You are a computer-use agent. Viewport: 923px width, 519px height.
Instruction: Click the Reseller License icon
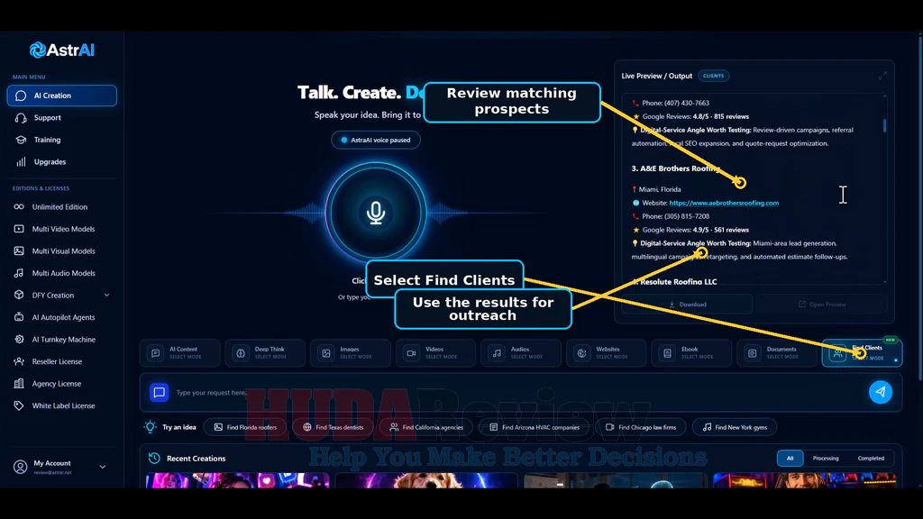pos(19,361)
